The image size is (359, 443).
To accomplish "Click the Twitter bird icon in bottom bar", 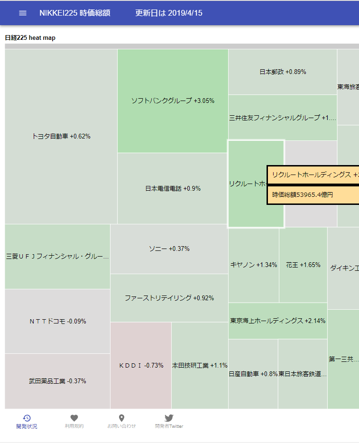I will pyautogui.click(x=168, y=418).
